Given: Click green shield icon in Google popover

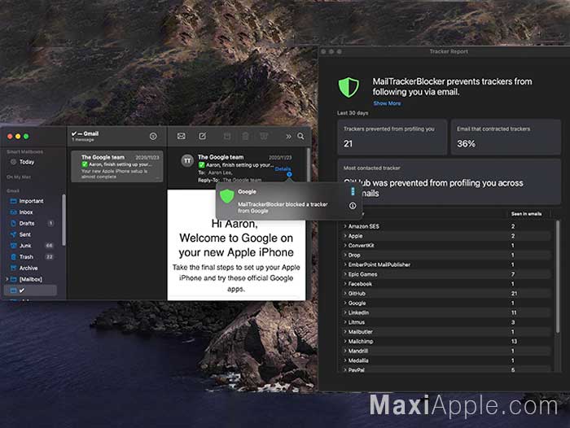Looking at the screenshot, I should [x=227, y=196].
